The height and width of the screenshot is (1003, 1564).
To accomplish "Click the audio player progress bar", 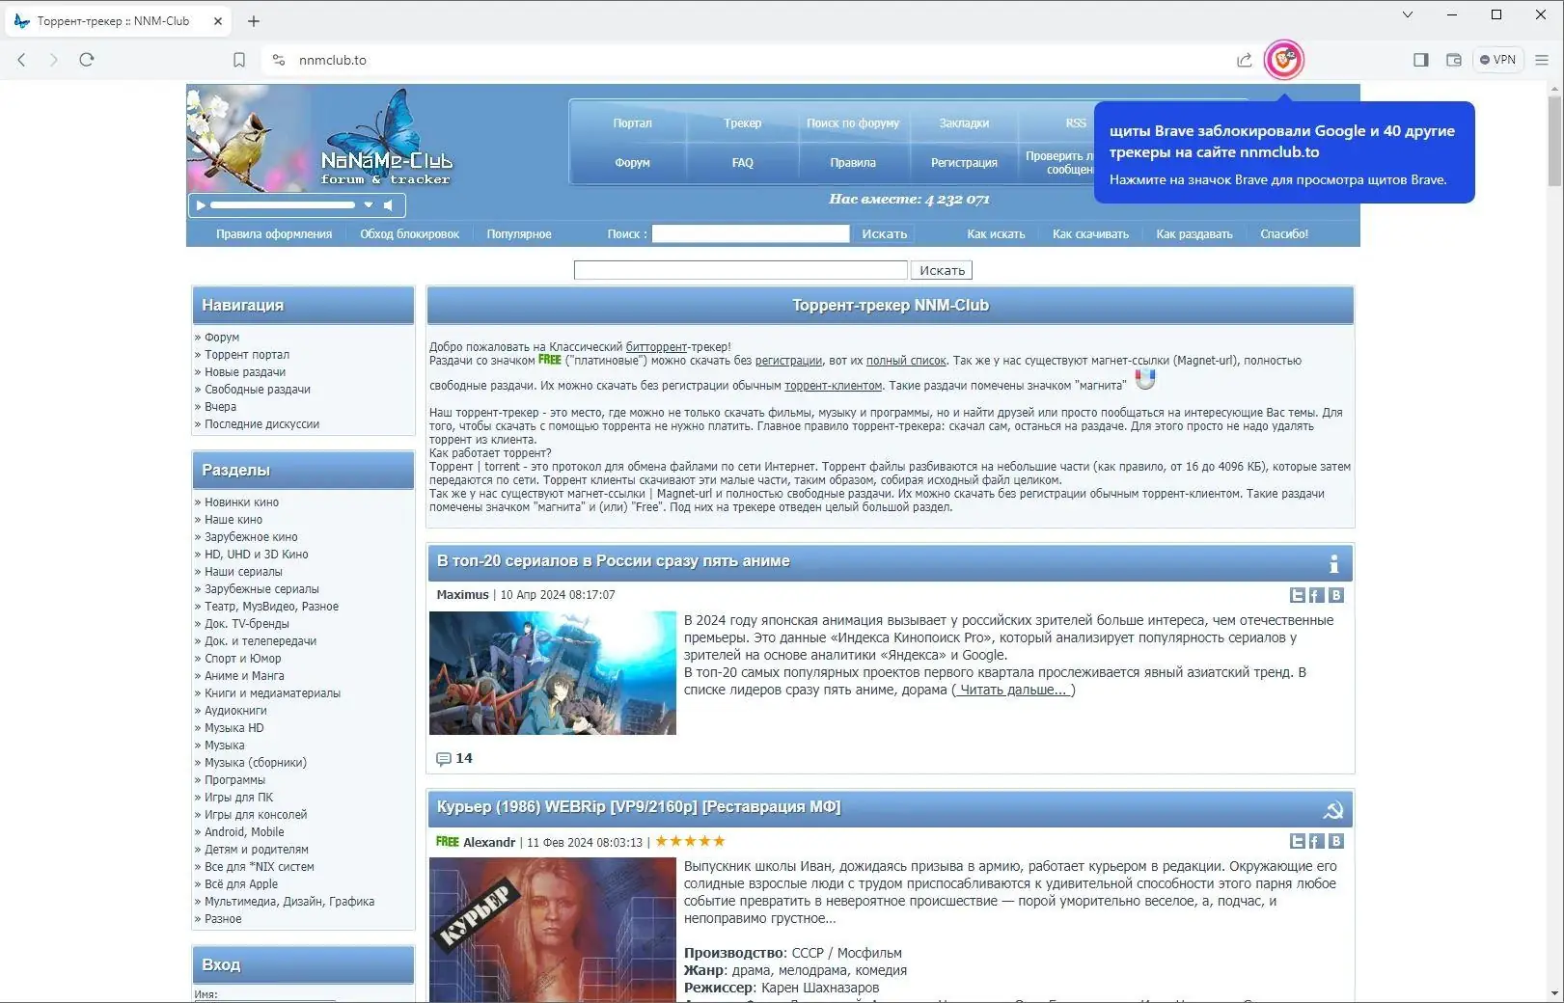I will click(283, 205).
